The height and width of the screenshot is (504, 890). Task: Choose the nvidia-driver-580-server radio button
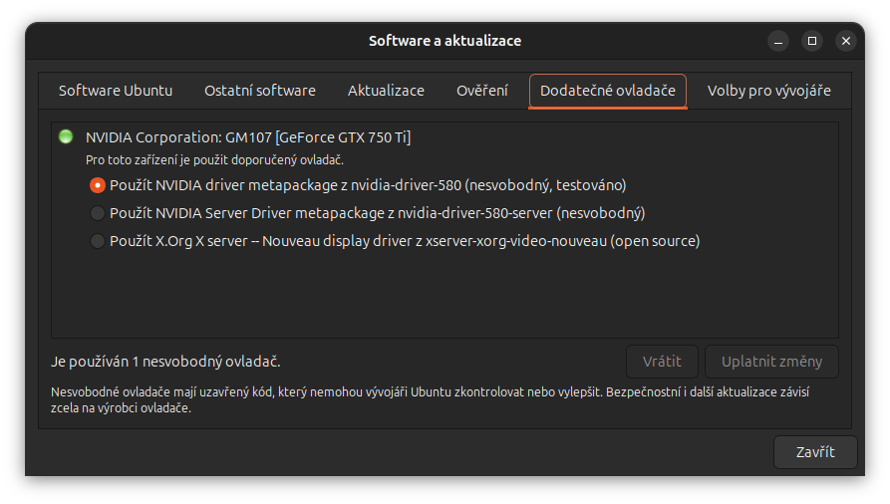(x=98, y=213)
